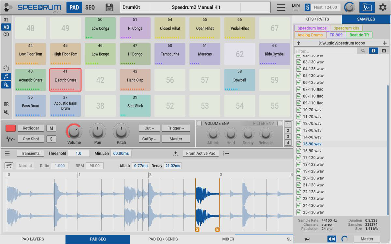The height and width of the screenshot is (244, 391).
Task: Click the red pad color swatch
Action: 10,128
